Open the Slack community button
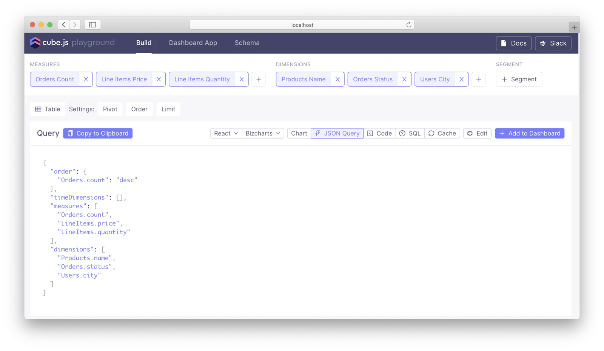This screenshot has height=351, width=604. (553, 43)
